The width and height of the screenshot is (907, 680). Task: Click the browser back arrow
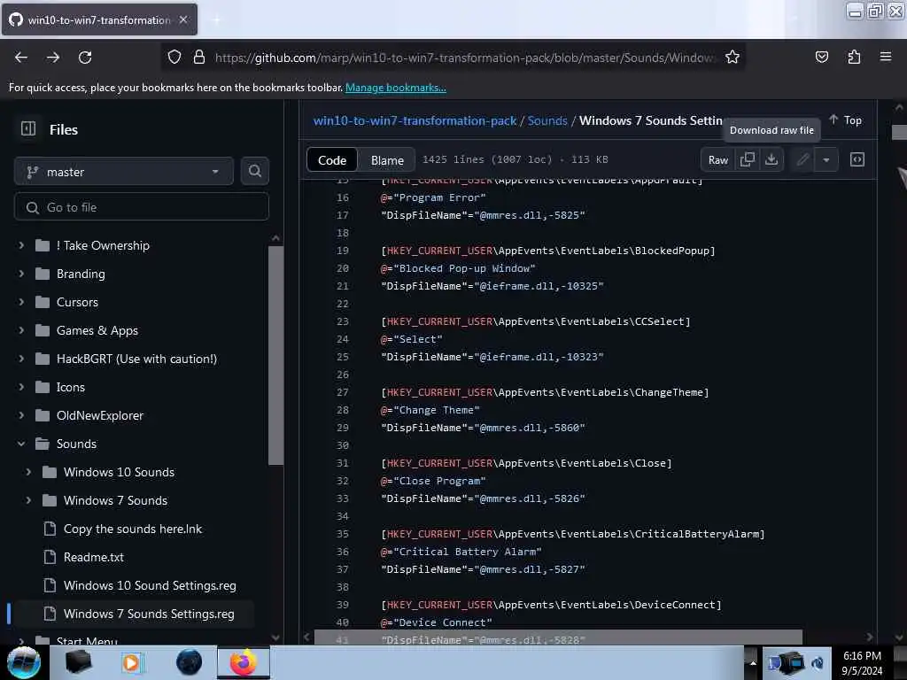coord(21,58)
